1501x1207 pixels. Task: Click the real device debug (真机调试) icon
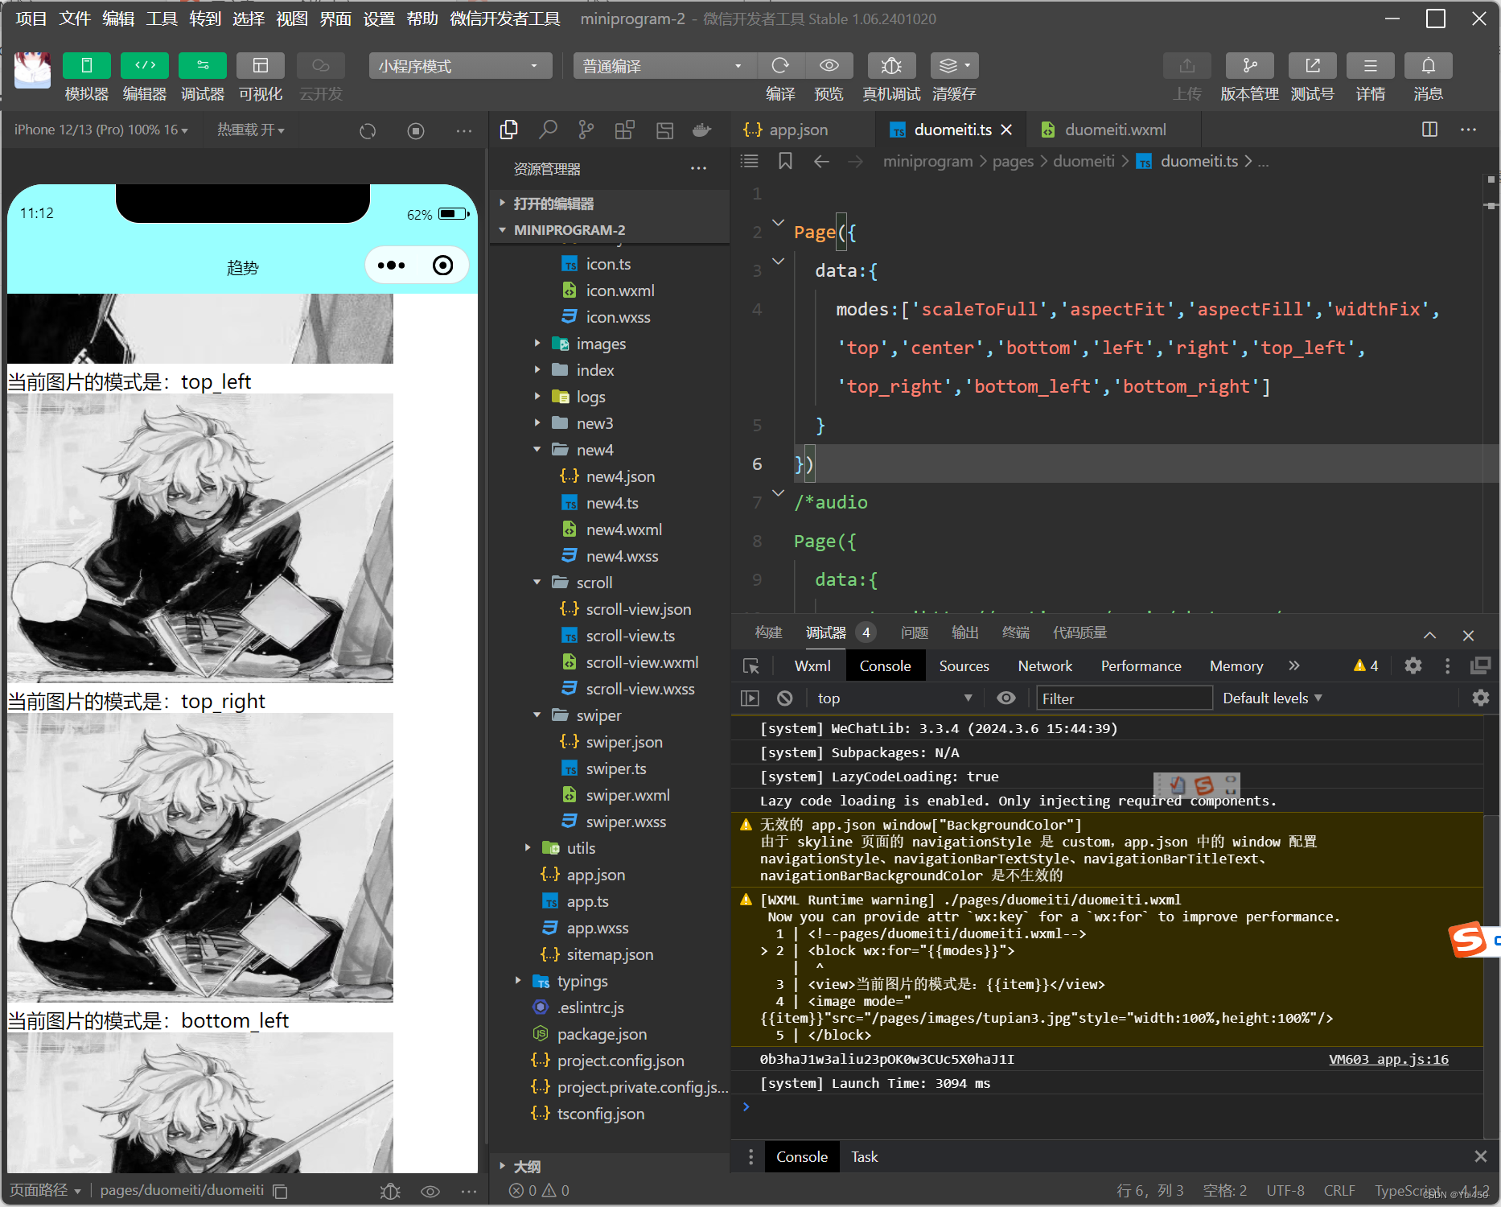[891, 66]
